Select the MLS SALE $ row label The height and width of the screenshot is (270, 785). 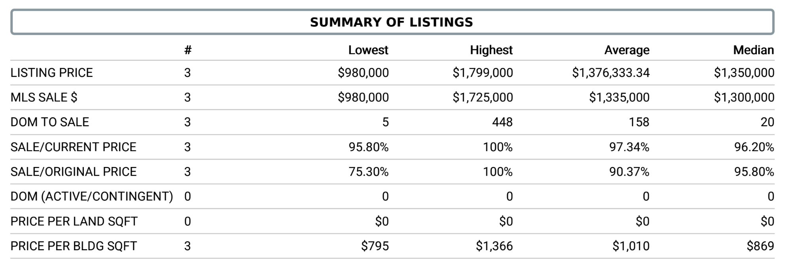pyautogui.click(x=44, y=97)
